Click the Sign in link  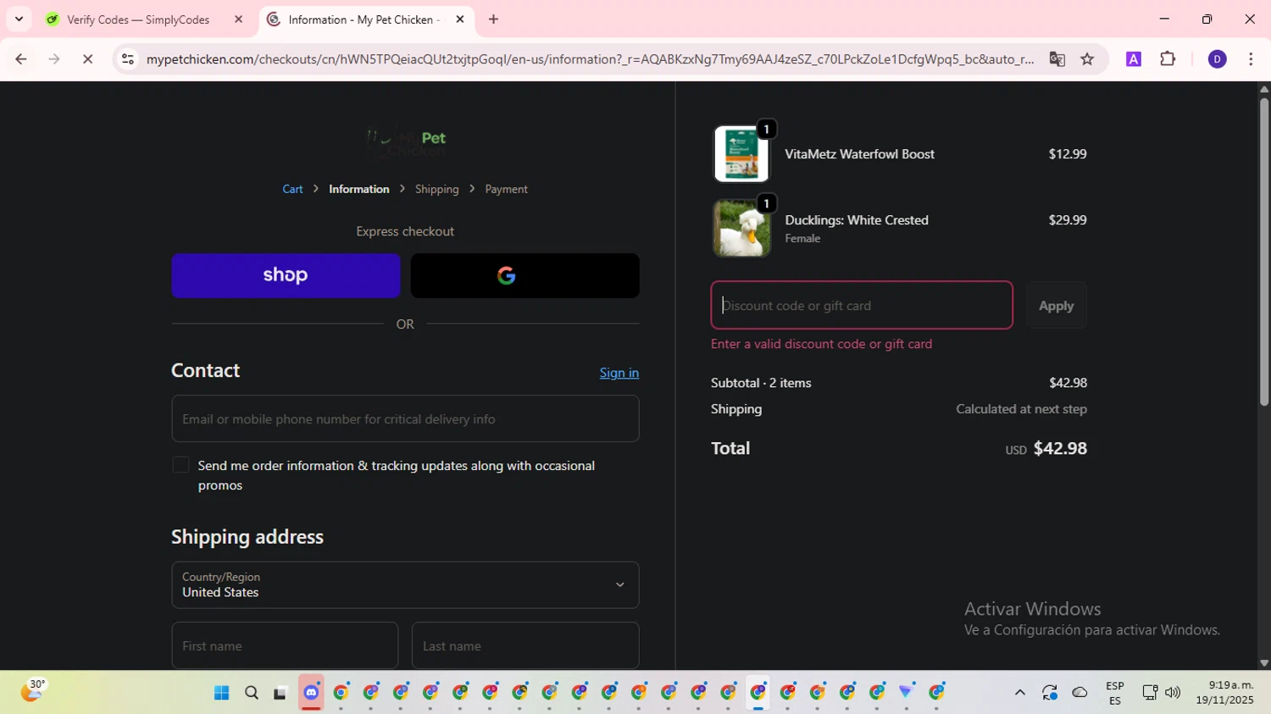coord(619,373)
